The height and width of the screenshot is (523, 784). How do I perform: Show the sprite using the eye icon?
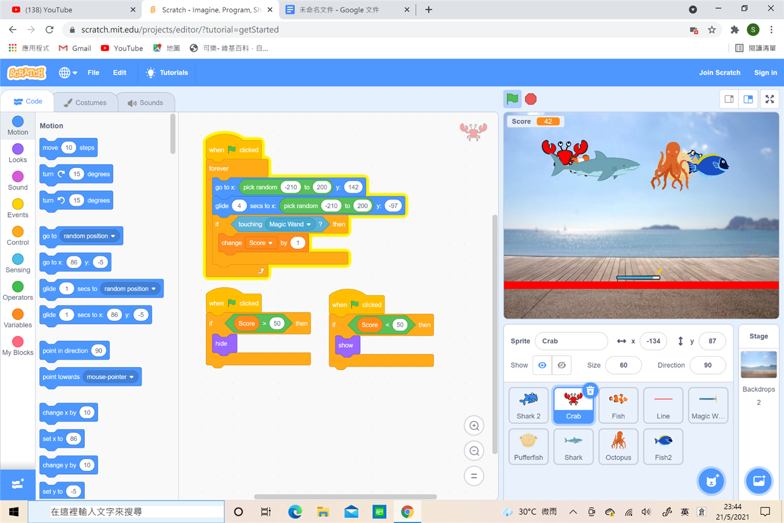pos(542,365)
